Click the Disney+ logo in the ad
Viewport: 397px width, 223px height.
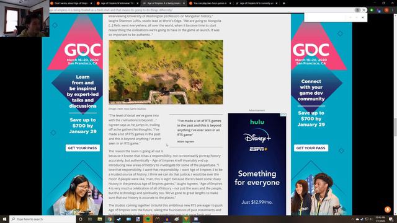click(x=257, y=136)
